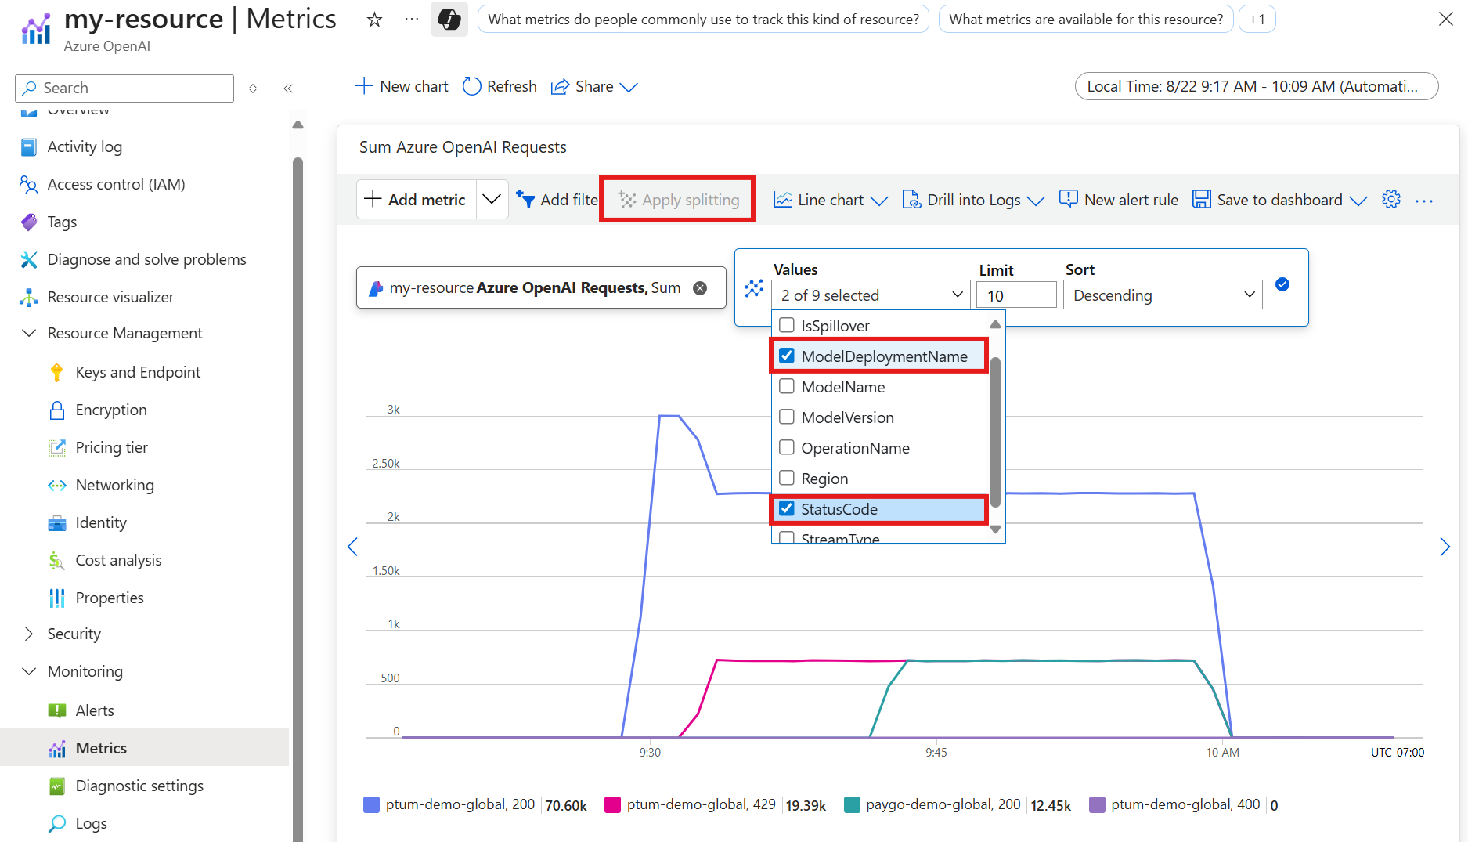Click the chart settings gear icon
This screenshot has width=1468, height=842.
(x=1391, y=199)
